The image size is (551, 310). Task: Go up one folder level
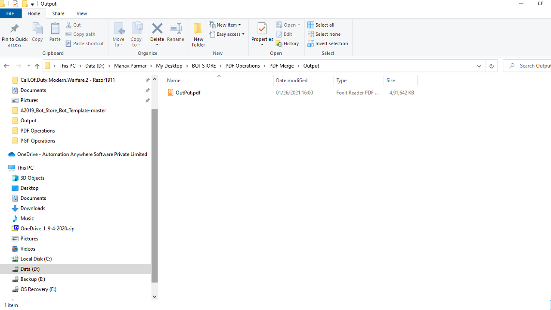[37, 66]
